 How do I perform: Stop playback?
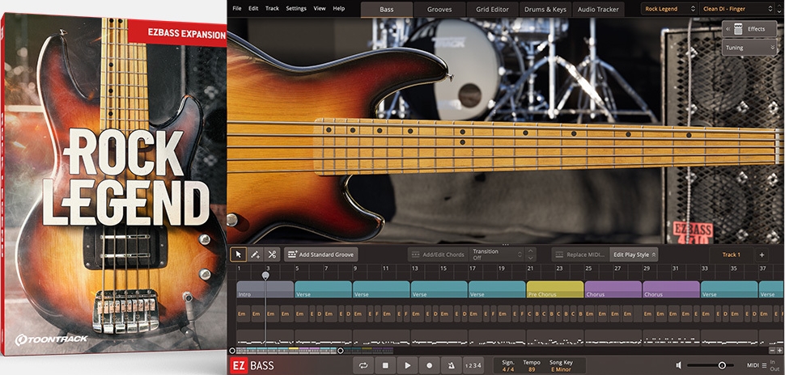385,365
